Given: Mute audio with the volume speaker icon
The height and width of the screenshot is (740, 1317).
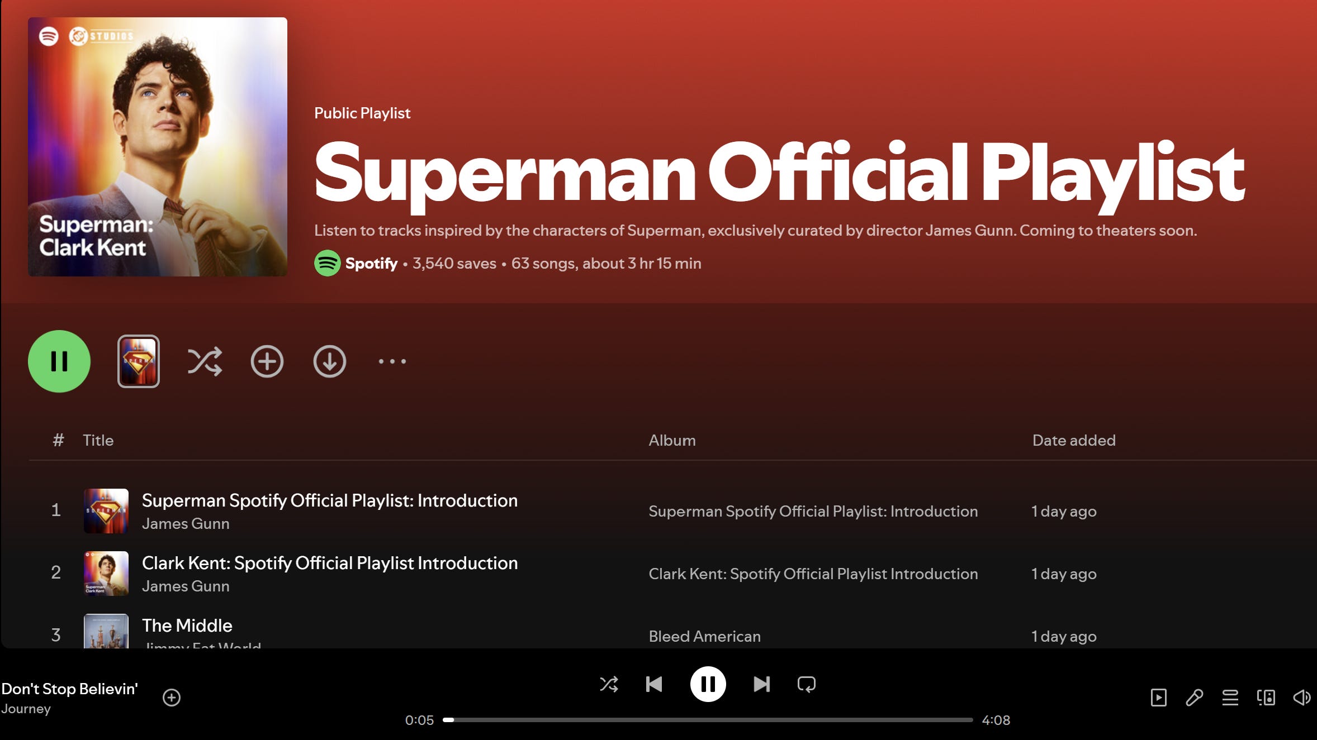Looking at the screenshot, I should 1301,698.
